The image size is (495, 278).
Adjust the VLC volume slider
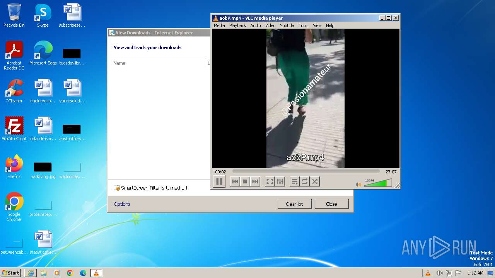378,183
